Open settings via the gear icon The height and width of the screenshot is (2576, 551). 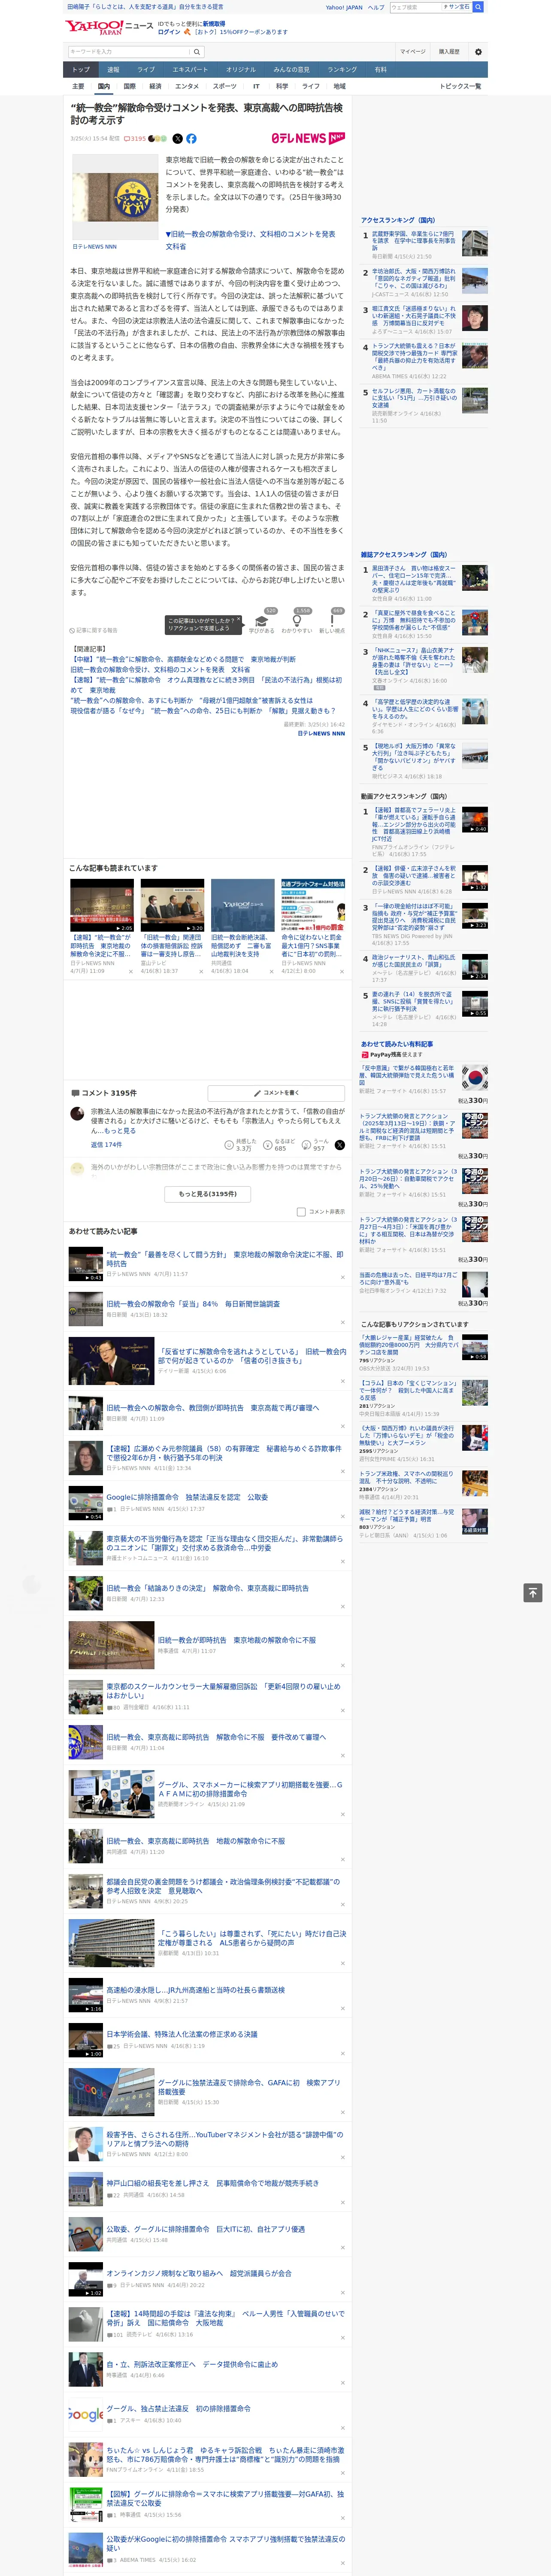[x=478, y=52]
